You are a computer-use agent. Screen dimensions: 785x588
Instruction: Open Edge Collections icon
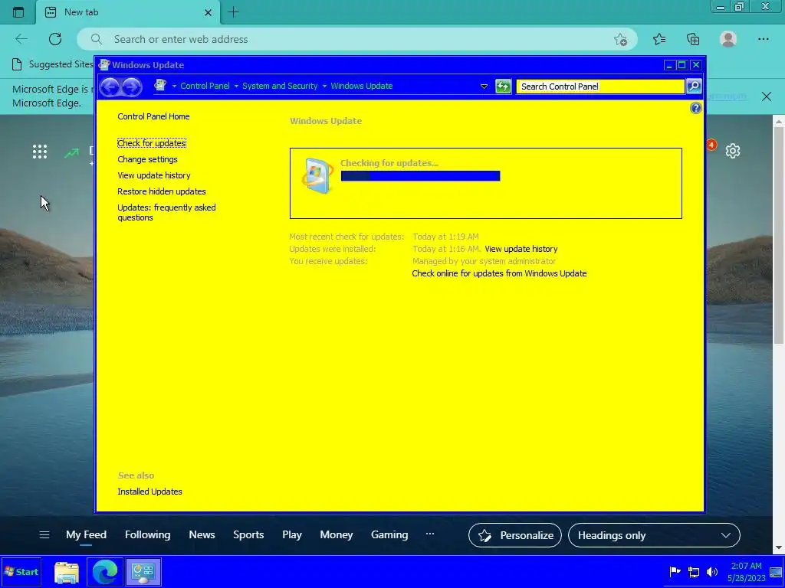point(693,39)
